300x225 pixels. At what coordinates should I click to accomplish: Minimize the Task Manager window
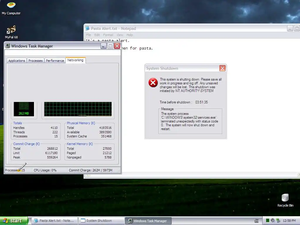click(103, 46)
